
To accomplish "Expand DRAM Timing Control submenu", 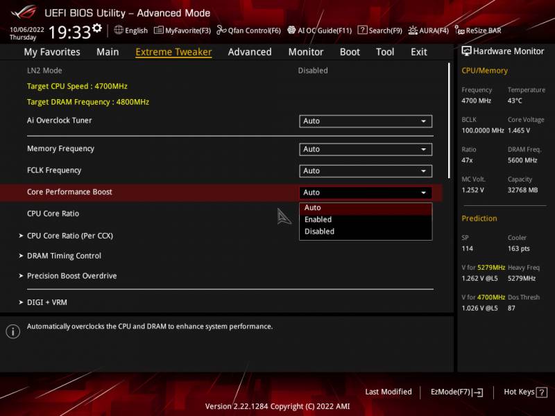I will (60, 256).
